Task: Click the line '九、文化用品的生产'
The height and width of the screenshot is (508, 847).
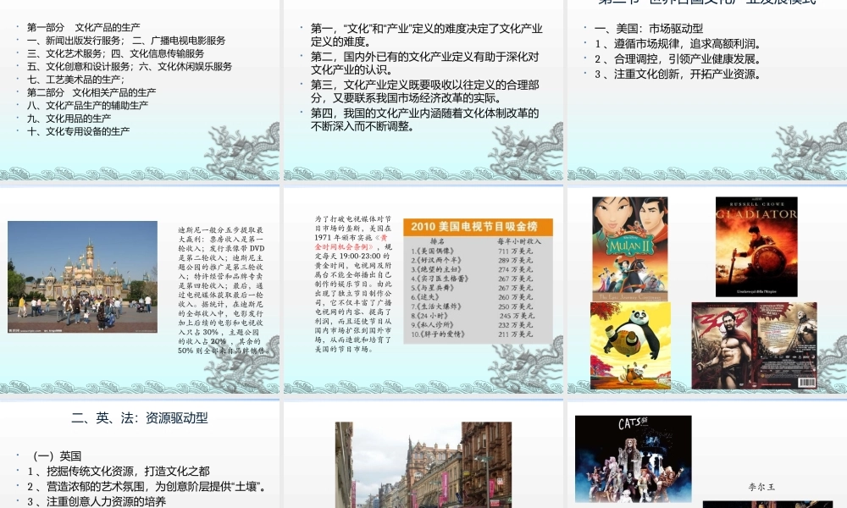Action: click(x=69, y=119)
